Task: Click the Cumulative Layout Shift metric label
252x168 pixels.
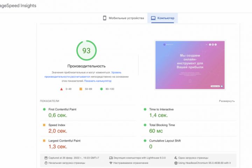Action: click(x=165, y=141)
